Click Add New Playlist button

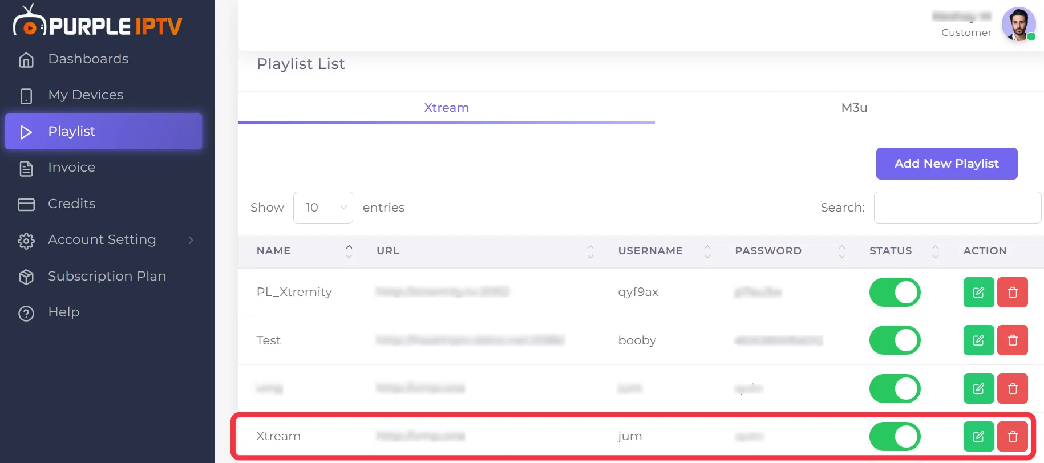click(946, 164)
